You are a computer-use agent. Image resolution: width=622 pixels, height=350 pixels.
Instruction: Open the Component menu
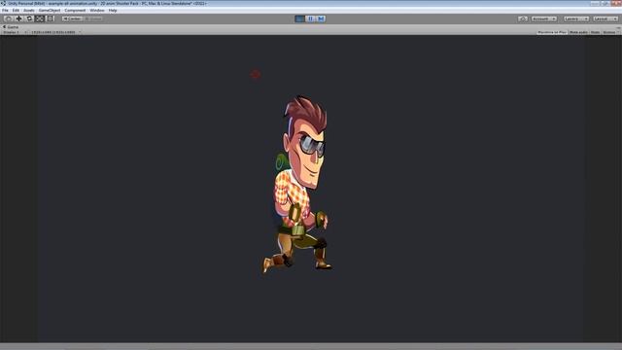[75, 11]
